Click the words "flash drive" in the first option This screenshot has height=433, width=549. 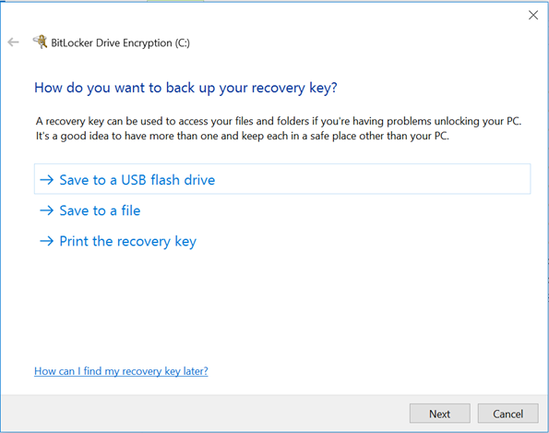[183, 180]
